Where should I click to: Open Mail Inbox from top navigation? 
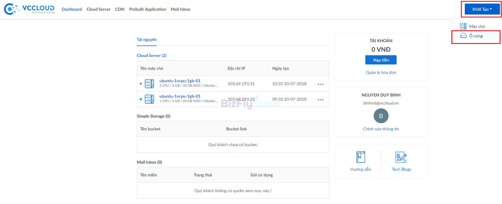(180, 9)
